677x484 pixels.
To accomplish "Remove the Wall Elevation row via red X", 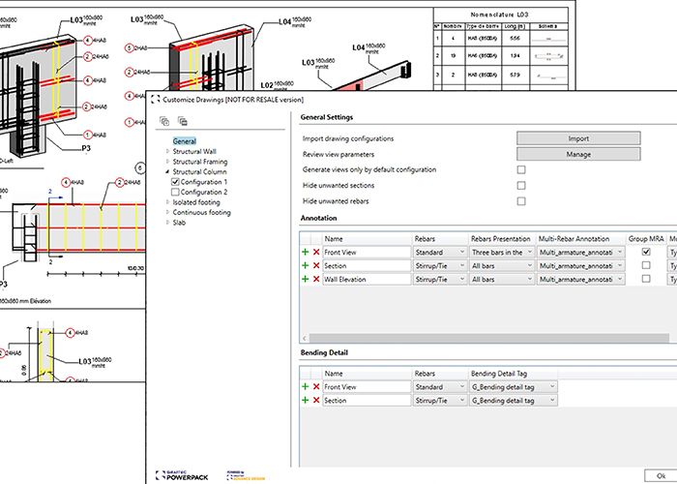I will (316, 279).
